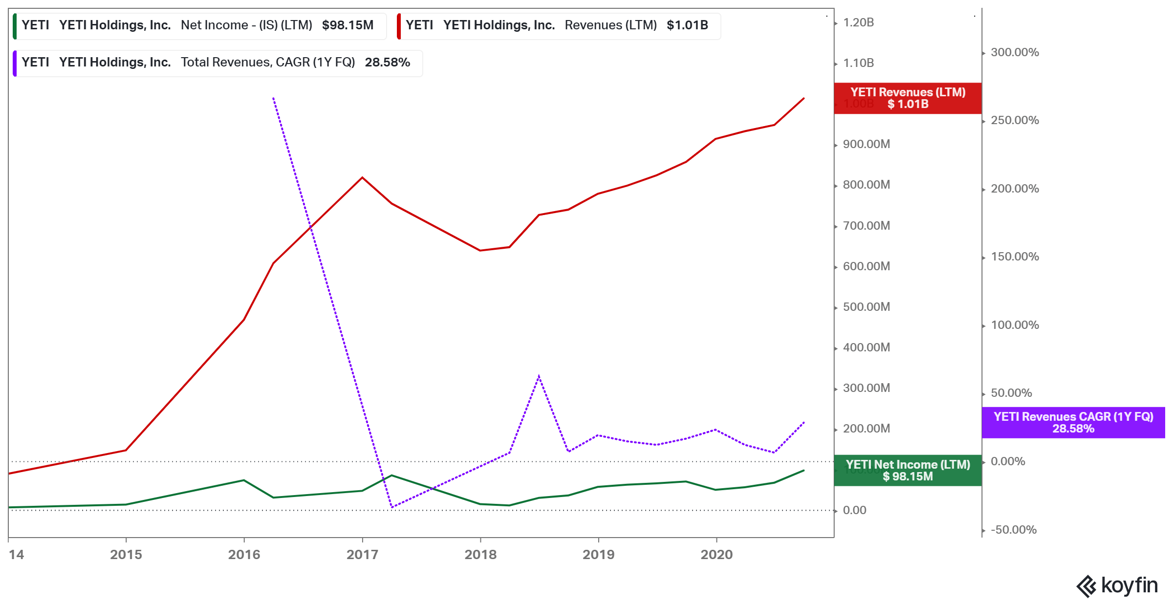Click the 700.00M axis value

pos(867,226)
